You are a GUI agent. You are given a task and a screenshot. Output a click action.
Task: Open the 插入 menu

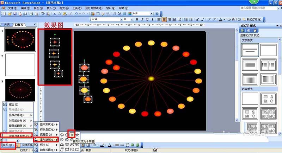point(51,8)
